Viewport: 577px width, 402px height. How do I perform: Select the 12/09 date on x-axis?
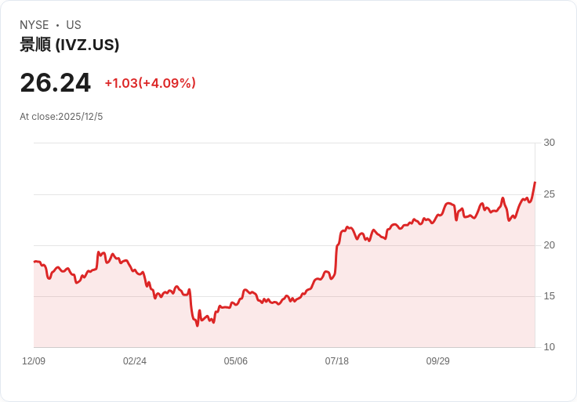(x=34, y=361)
